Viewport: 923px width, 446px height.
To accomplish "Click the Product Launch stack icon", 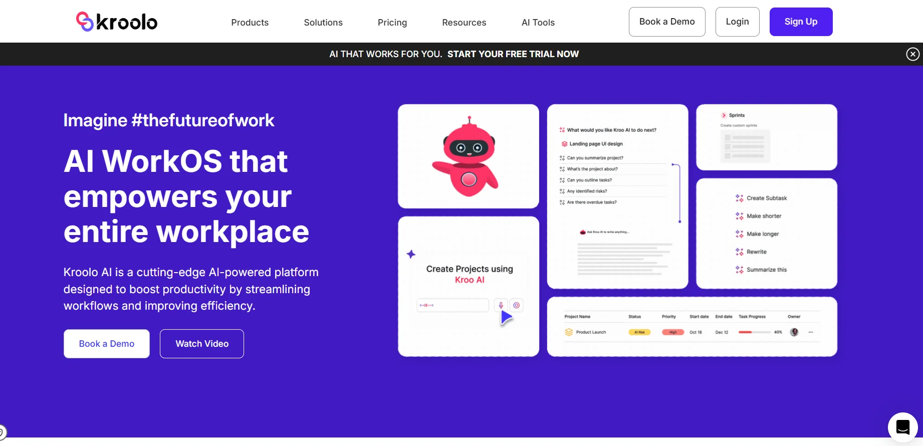I will coord(569,332).
